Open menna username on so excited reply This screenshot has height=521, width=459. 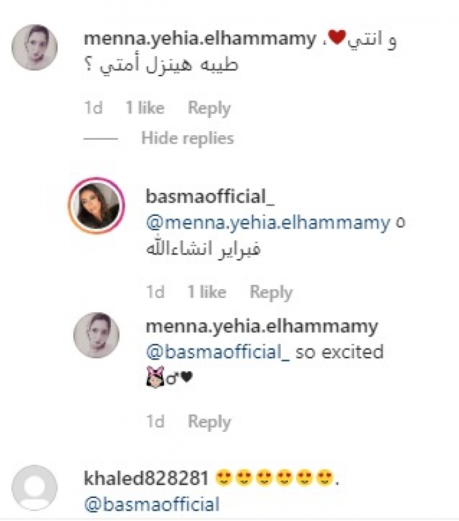(x=262, y=327)
